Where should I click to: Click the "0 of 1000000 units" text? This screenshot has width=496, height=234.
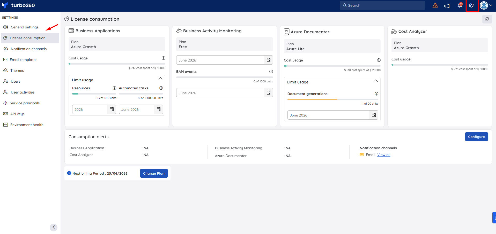[151, 98]
